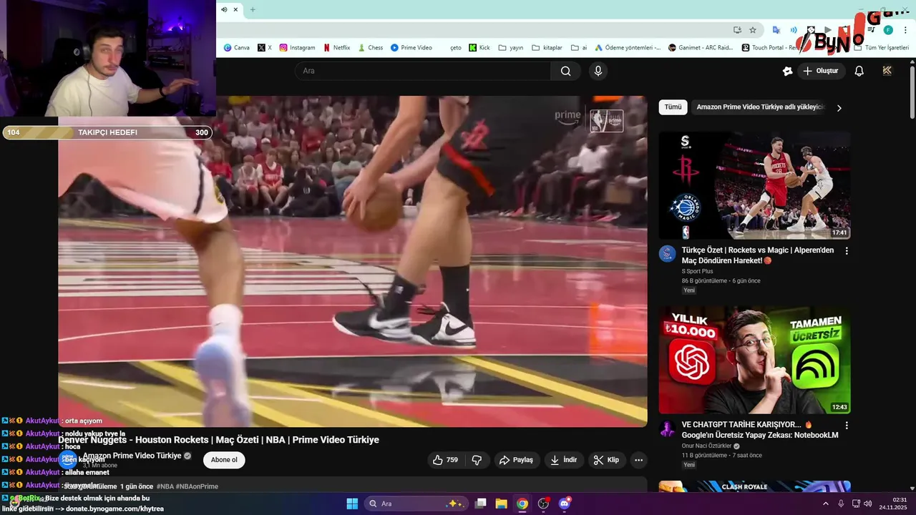Screen dimensions: 916x515
Task: Open the YouTube account avatar menu
Action: (887, 71)
